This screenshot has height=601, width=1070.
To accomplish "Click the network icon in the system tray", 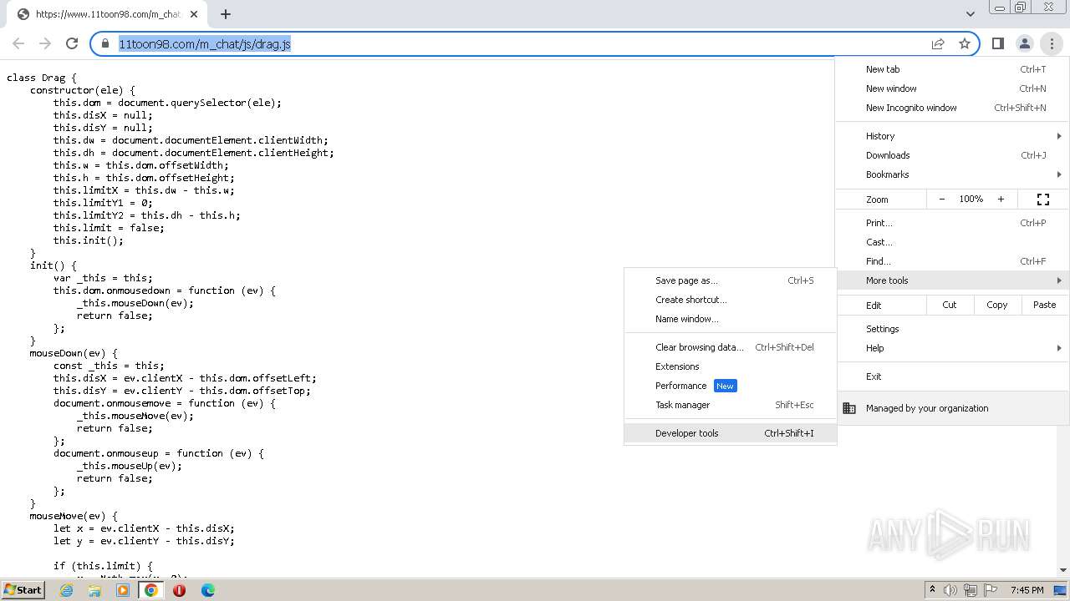I will pos(971,590).
